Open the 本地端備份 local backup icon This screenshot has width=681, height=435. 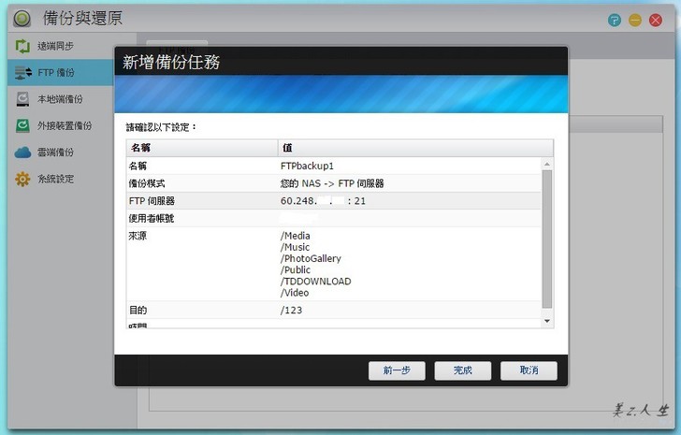pos(22,99)
